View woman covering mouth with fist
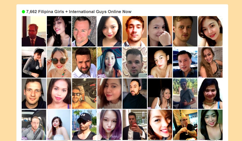This screenshot has width=242, height=141. tap(160, 31)
